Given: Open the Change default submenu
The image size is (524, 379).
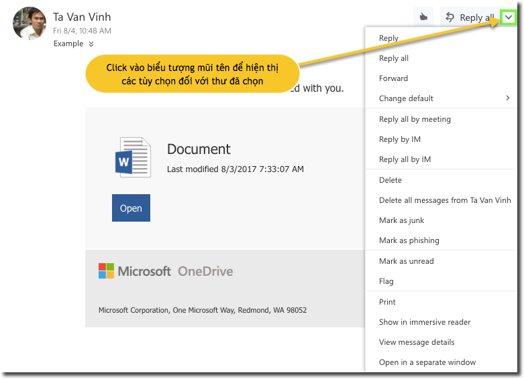Looking at the screenshot, I should pos(443,98).
